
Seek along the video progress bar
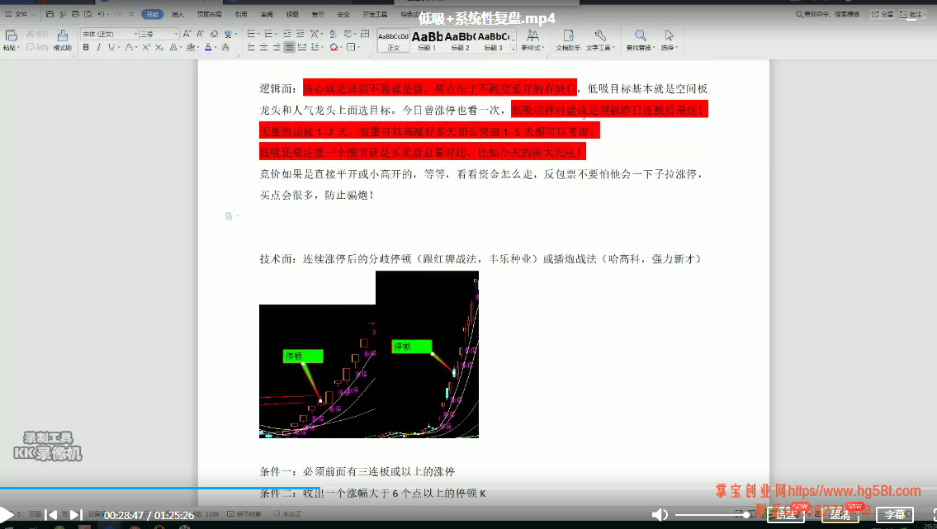pyautogui.click(x=469, y=489)
